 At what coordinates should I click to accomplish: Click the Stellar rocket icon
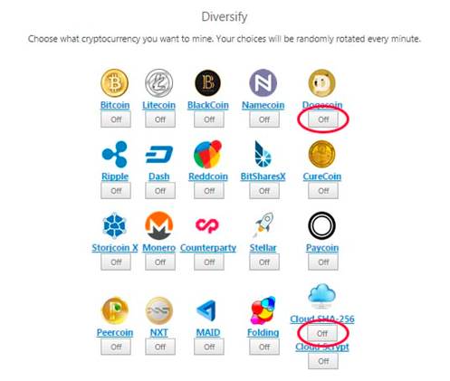click(263, 225)
